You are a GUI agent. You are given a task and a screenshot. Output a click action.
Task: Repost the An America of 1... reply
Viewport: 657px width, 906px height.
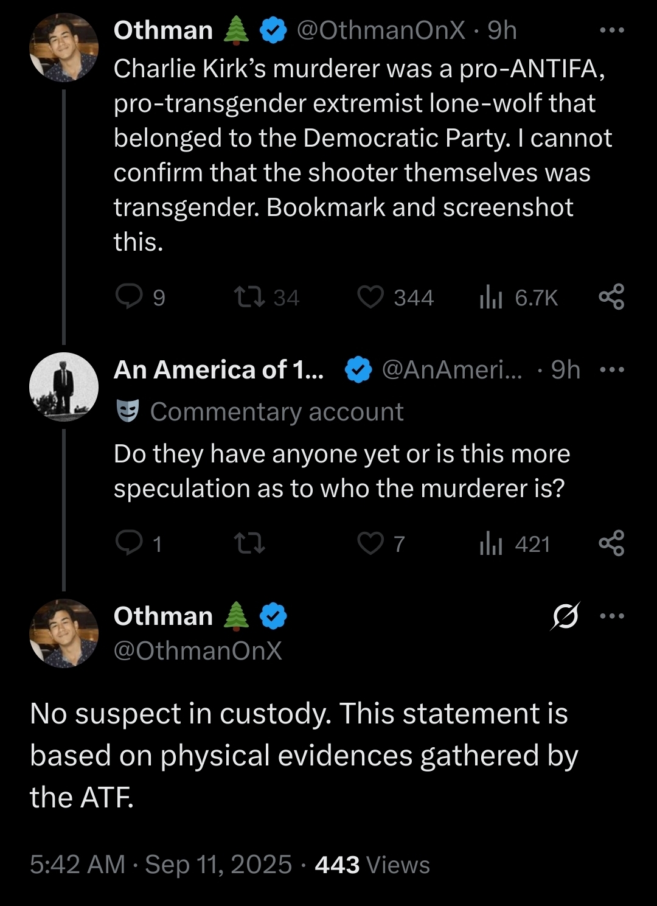tap(249, 543)
